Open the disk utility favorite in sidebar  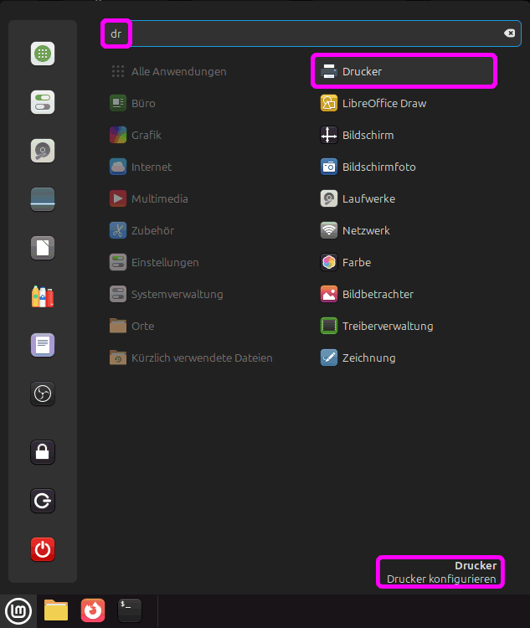click(43, 151)
